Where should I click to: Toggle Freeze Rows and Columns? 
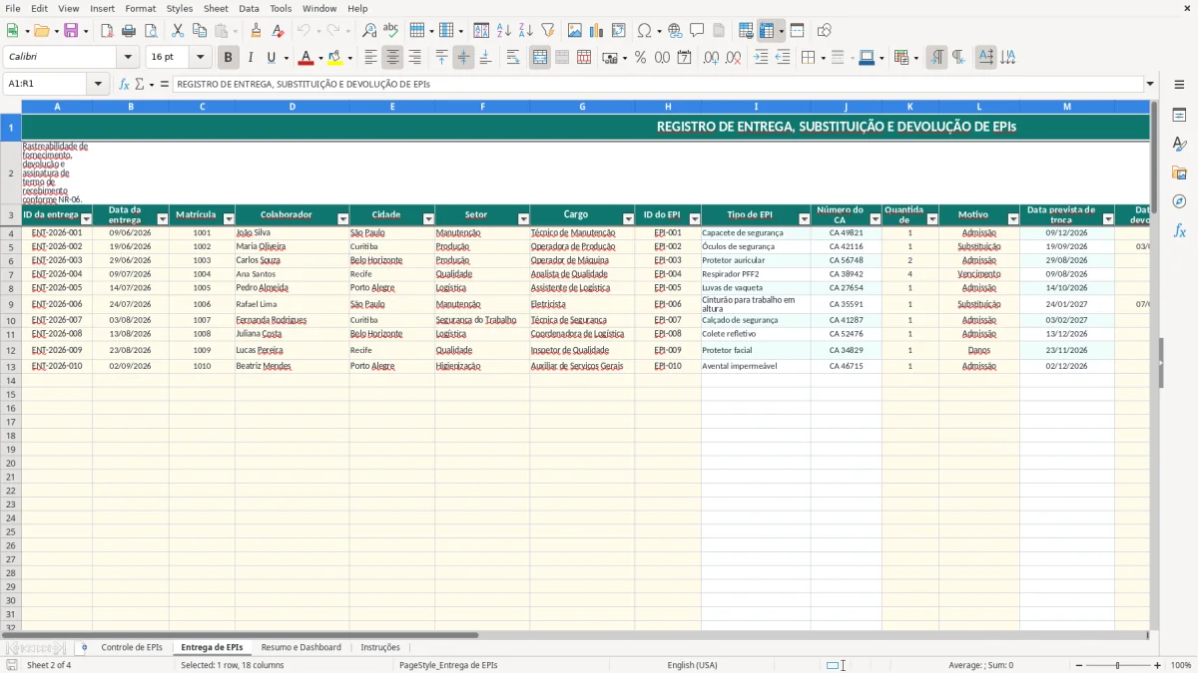(767, 31)
